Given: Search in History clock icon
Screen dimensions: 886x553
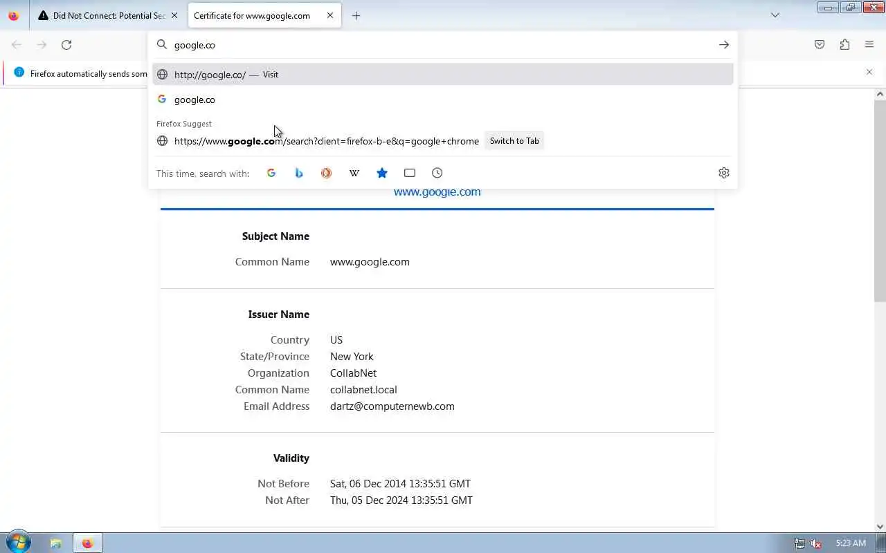Looking at the screenshot, I should 437,173.
